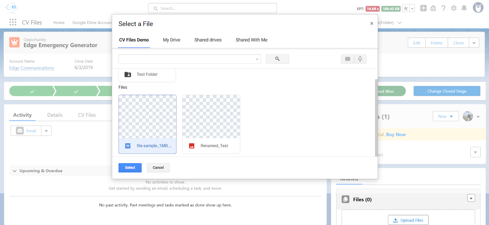The height and width of the screenshot is (225, 489).
Task: Click the first completed stage checkmark
Action: pos(32,91)
